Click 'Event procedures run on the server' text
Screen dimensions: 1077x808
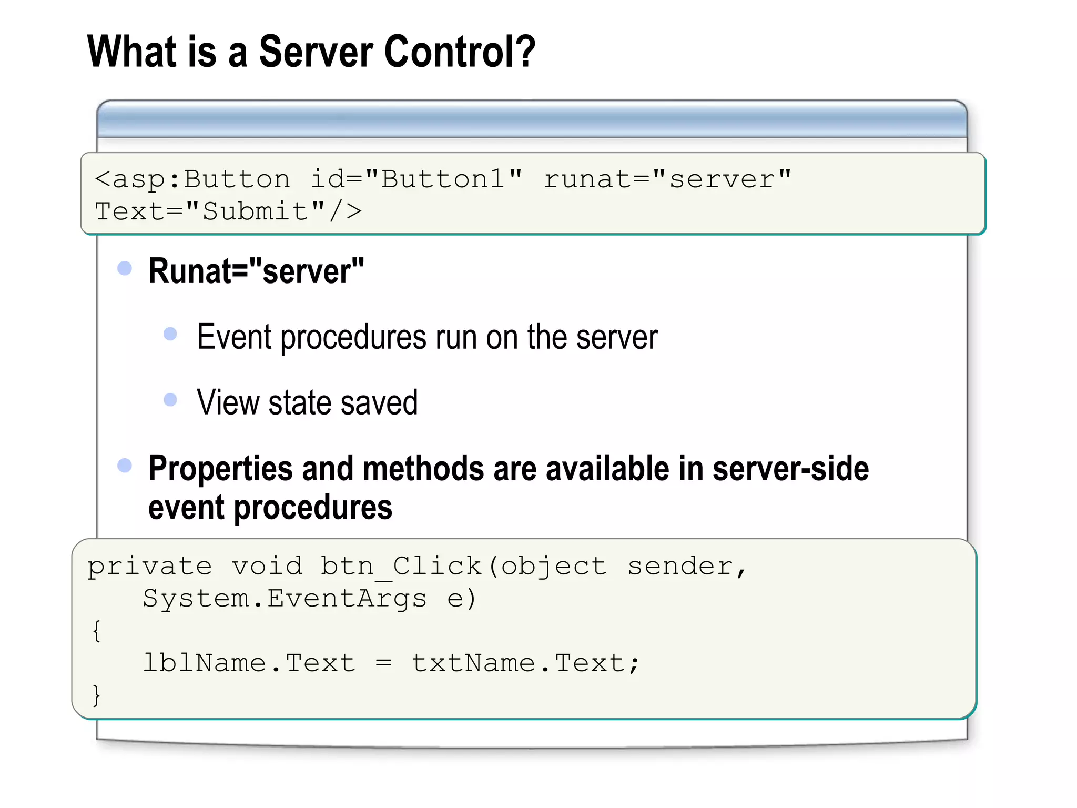426,337
